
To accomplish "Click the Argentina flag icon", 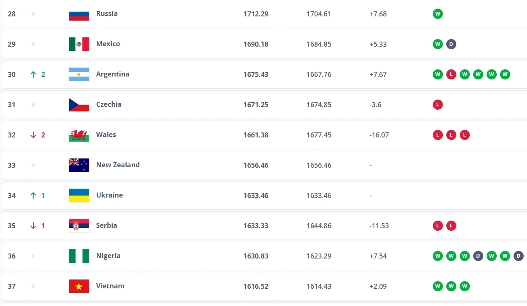I will point(79,74).
